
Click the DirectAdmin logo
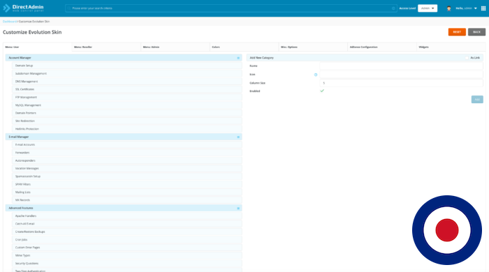click(23, 8)
